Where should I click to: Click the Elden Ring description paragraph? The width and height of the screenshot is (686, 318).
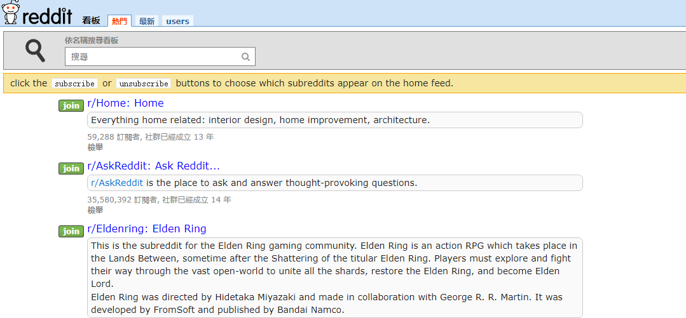pyautogui.click(x=334, y=278)
